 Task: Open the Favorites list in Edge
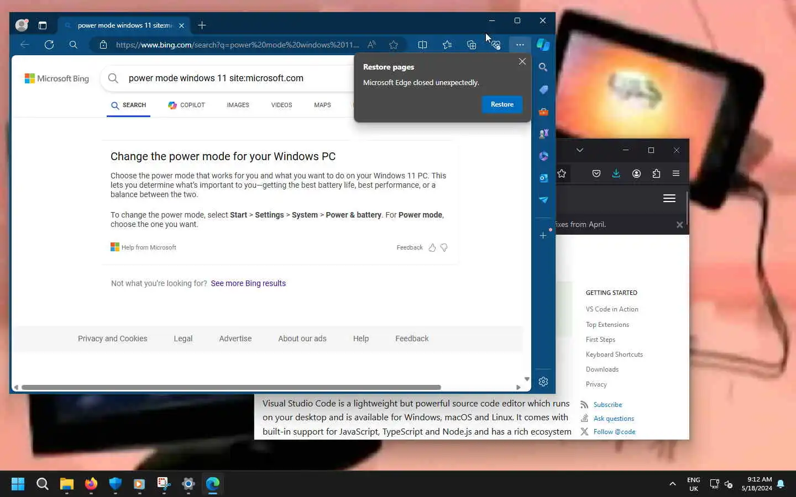point(447,45)
